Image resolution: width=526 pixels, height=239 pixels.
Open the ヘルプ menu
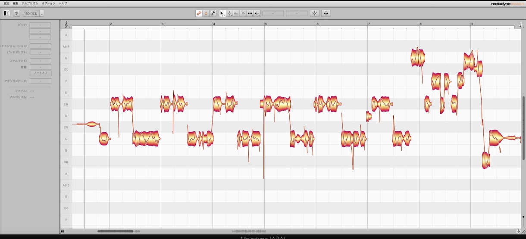click(63, 3)
